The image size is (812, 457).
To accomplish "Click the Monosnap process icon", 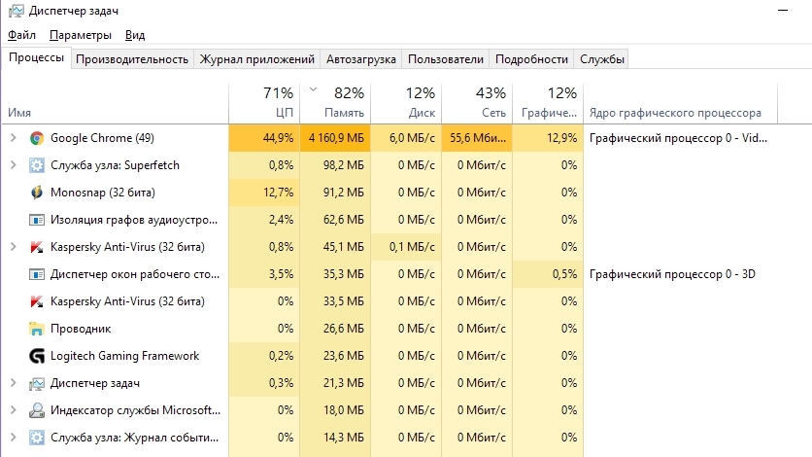I will click(x=37, y=193).
